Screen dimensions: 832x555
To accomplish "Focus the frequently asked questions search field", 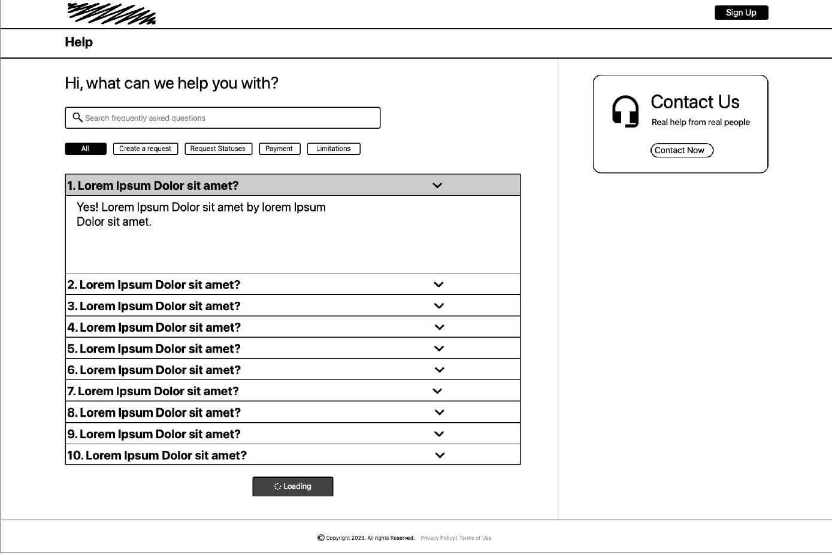I will pos(231,118).
